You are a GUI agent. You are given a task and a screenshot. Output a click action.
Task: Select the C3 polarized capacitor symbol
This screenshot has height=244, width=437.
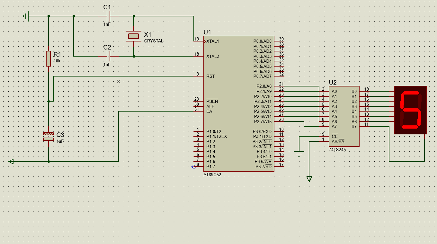coord(48,136)
